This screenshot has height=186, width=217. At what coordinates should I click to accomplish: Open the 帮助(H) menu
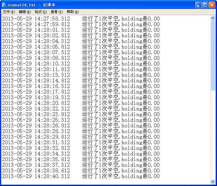click(x=73, y=12)
